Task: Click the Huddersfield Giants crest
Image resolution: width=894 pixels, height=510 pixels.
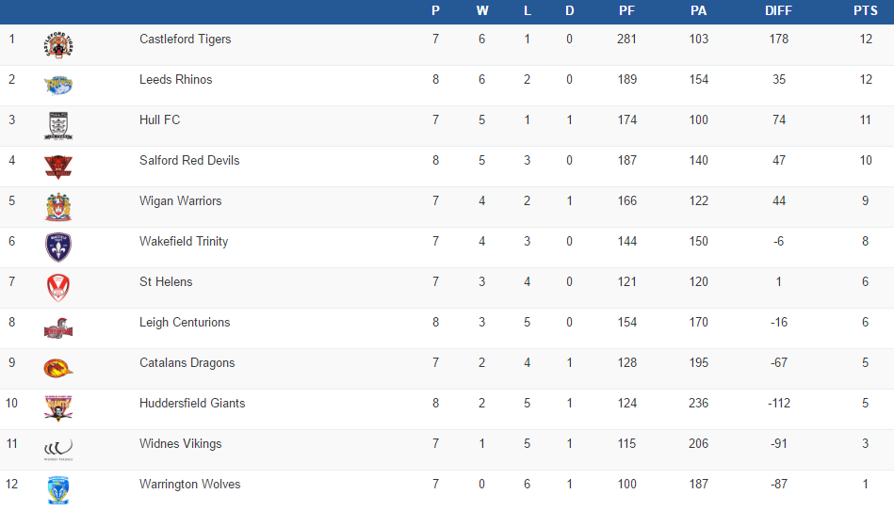Action: (x=58, y=408)
